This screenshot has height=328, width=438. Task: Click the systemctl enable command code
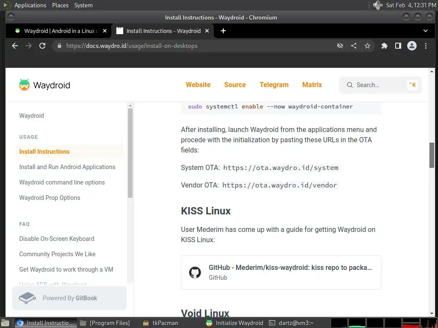(x=270, y=106)
